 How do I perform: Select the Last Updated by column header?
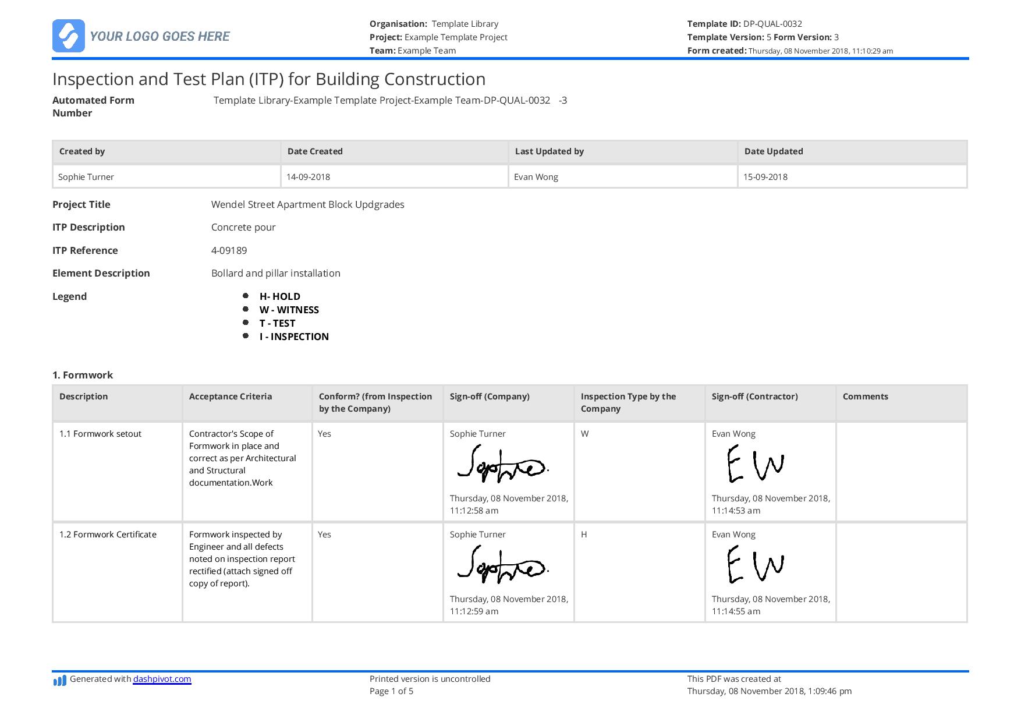coord(550,151)
